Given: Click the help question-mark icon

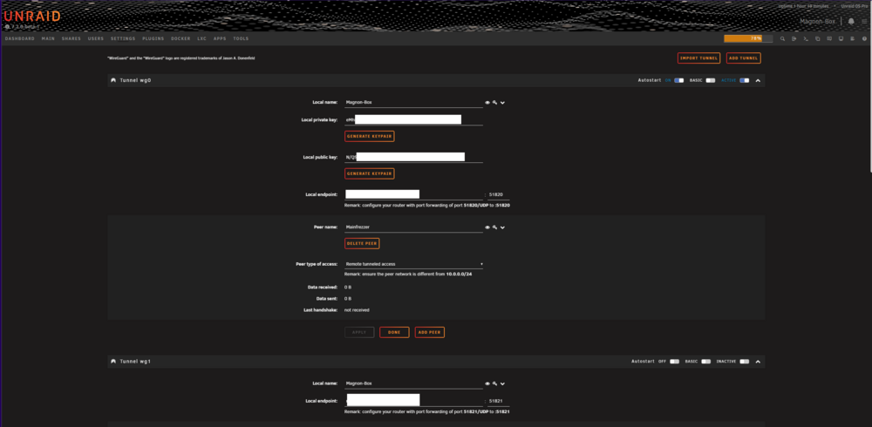Looking at the screenshot, I should coord(864,39).
